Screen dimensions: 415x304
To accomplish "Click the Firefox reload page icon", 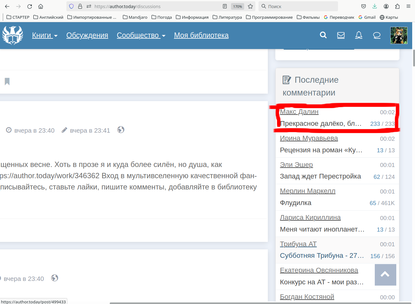I will coord(30,6).
